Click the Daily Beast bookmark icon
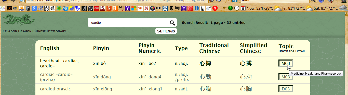348x95 pixels. pos(190,8)
